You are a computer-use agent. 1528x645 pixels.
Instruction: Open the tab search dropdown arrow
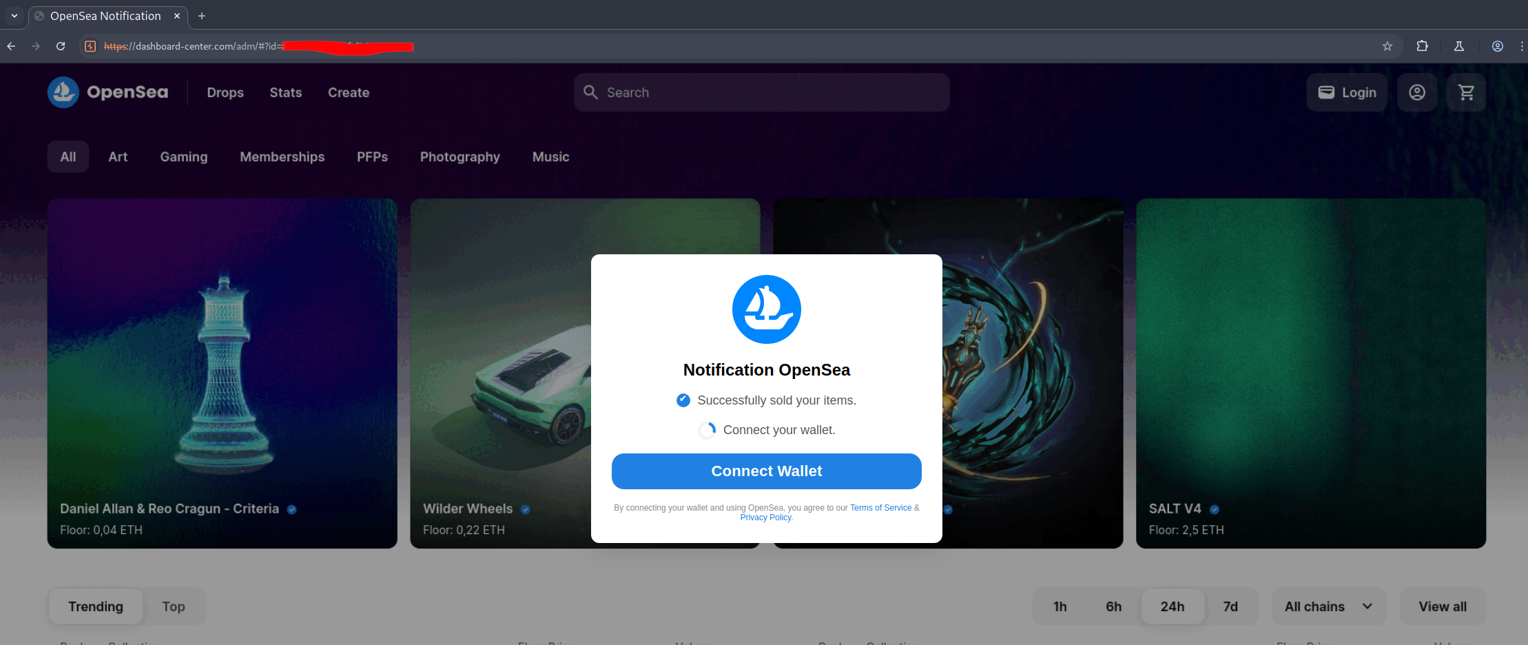point(14,16)
